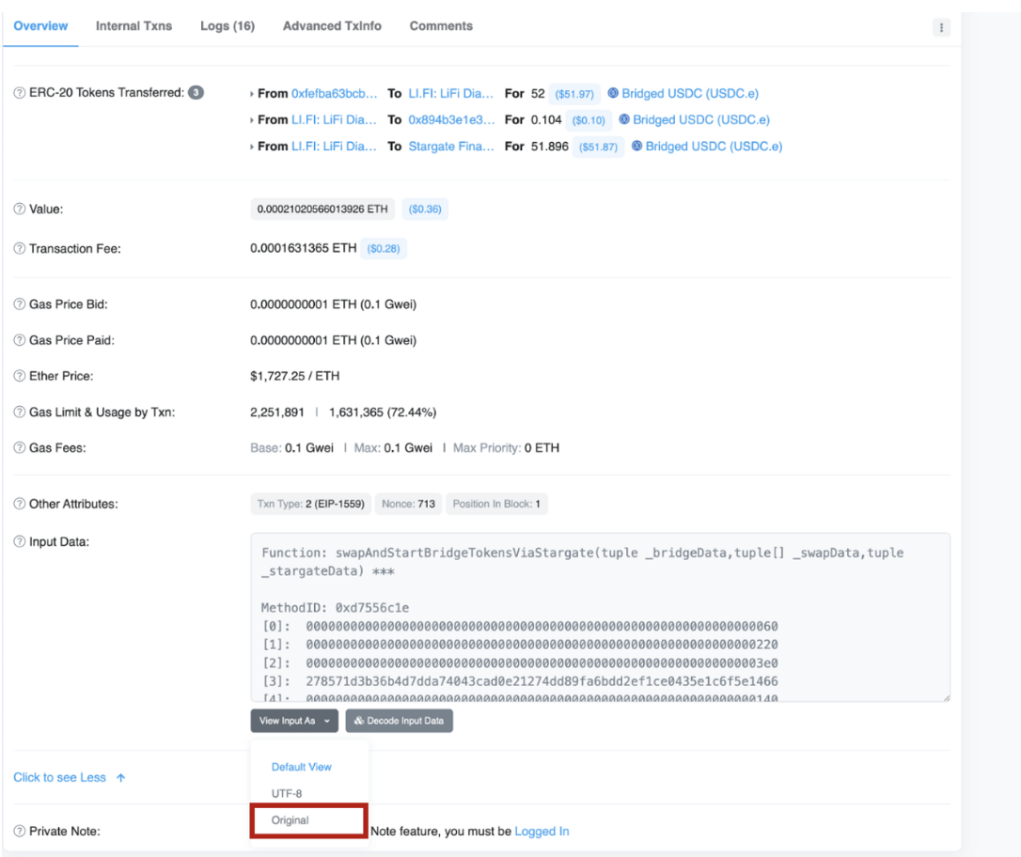Open the Logs (16) tab
The height and width of the screenshot is (857, 1021).
pos(228,26)
